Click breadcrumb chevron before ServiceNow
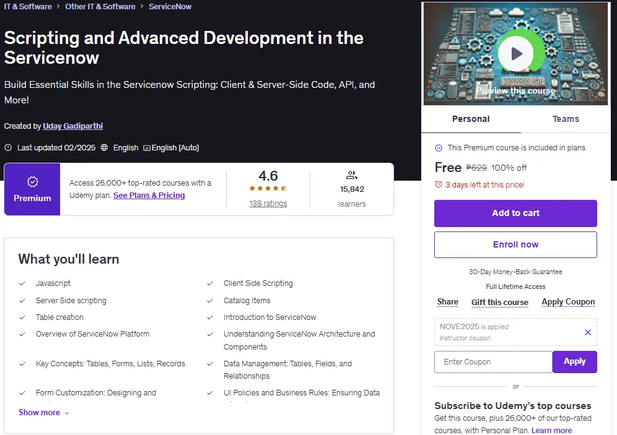Image resolution: width=617 pixels, height=435 pixels. point(142,7)
